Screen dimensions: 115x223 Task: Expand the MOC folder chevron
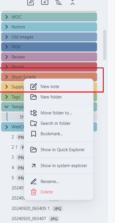[x=7, y=17]
